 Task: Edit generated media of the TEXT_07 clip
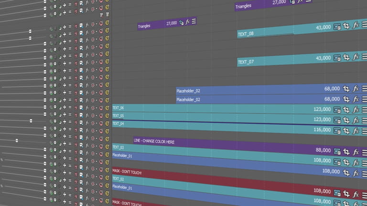pyautogui.click(x=337, y=58)
